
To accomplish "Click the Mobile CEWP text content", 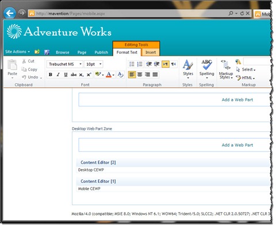I will coord(89,189).
